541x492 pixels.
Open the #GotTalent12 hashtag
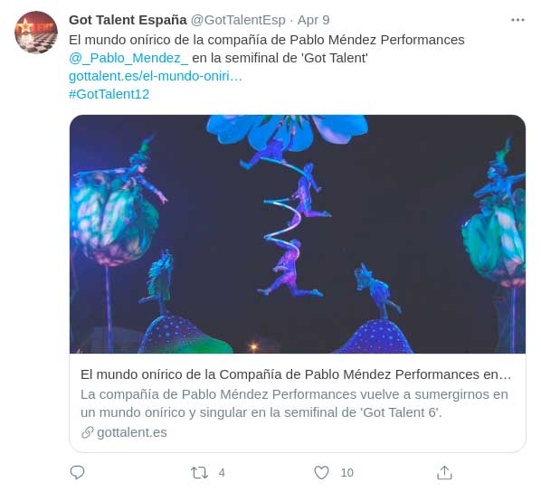tap(109, 94)
